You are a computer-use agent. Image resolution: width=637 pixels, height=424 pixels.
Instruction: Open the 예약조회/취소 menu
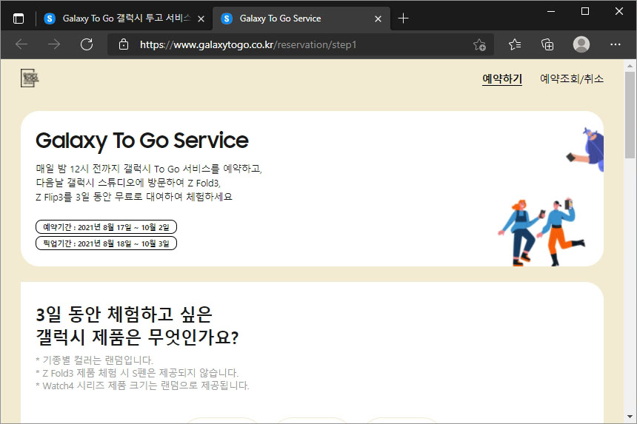(x=572, y=78)
